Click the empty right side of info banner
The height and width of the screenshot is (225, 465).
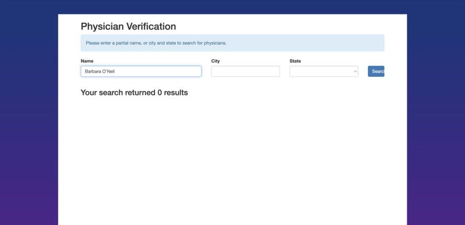click(320, 43)
